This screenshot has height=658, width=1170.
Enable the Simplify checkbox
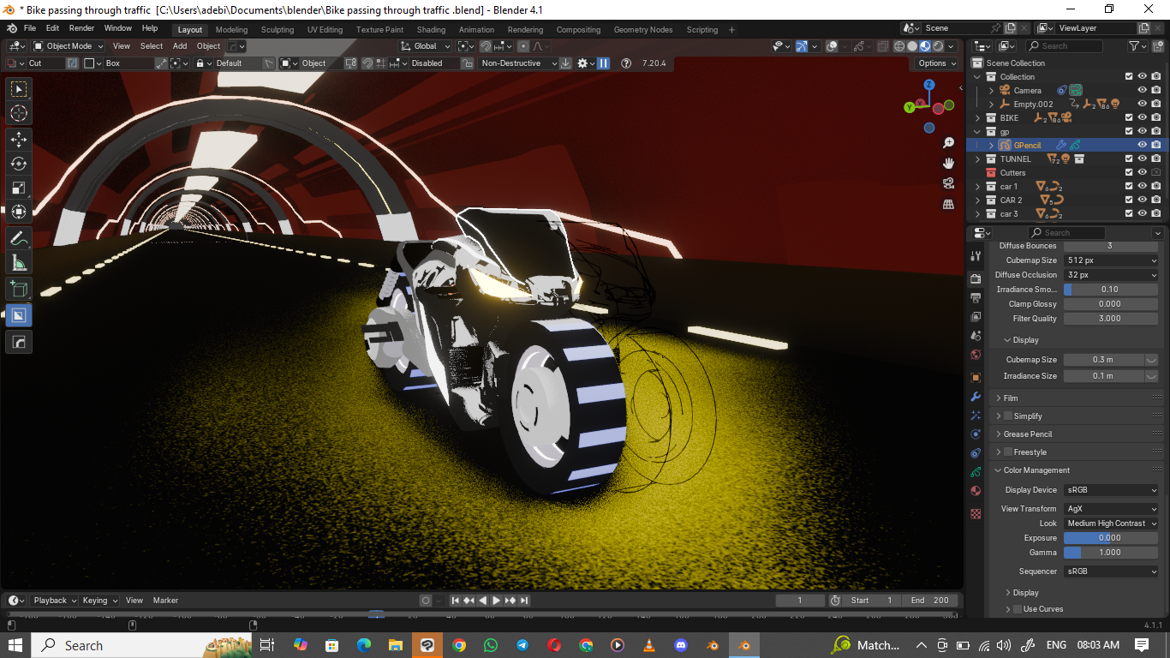(1007, 416)
